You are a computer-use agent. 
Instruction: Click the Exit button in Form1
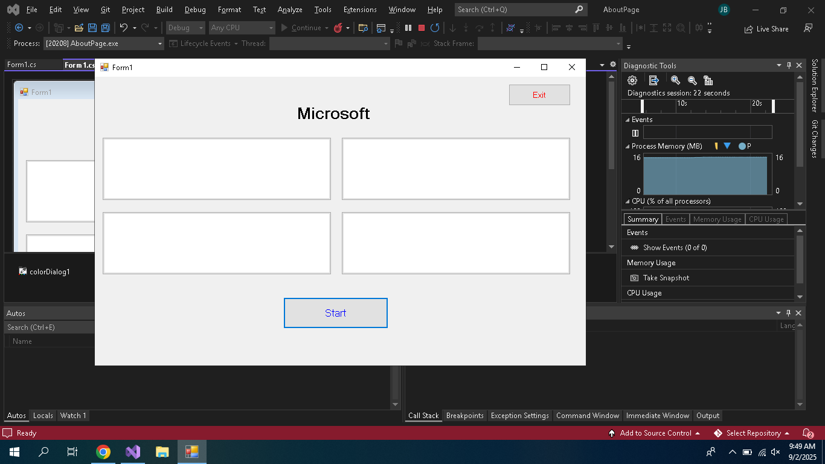point(539,95)
